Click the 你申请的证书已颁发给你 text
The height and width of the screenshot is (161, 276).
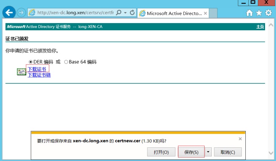pos(32,51)
